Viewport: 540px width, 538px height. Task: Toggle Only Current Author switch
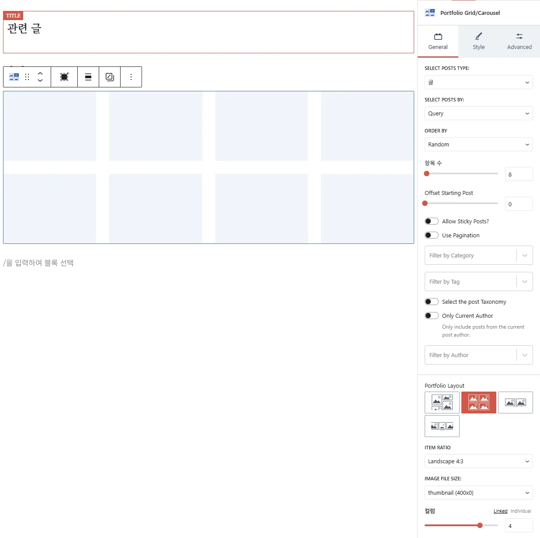432,316
